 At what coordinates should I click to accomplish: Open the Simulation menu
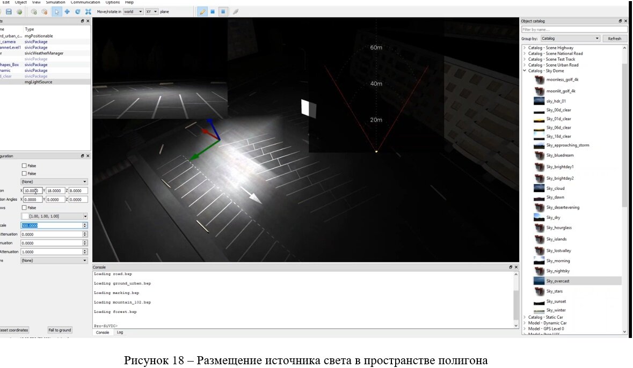(55, 3)
